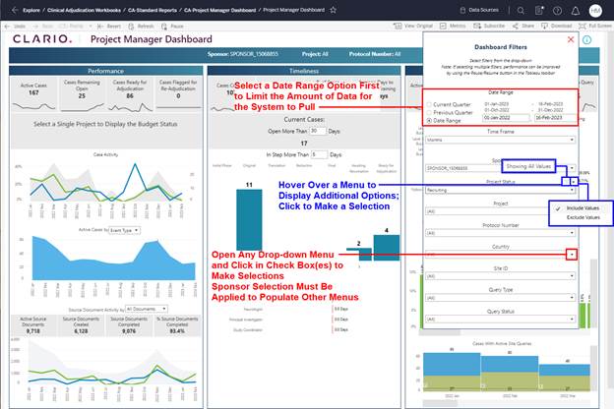This screenshot has width=614, height=409.
Task: Open the Query Status dropdown
Action: (x=501, y=319)
